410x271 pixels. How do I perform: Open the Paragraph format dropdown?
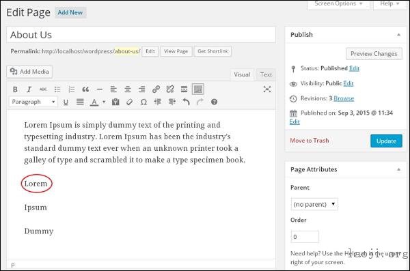pyautogui.click(x=33, y=102)
